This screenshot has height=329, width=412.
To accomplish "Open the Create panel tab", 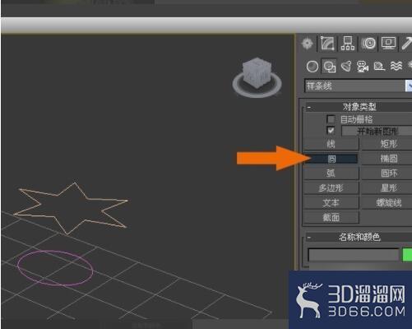I will point(307,44).
